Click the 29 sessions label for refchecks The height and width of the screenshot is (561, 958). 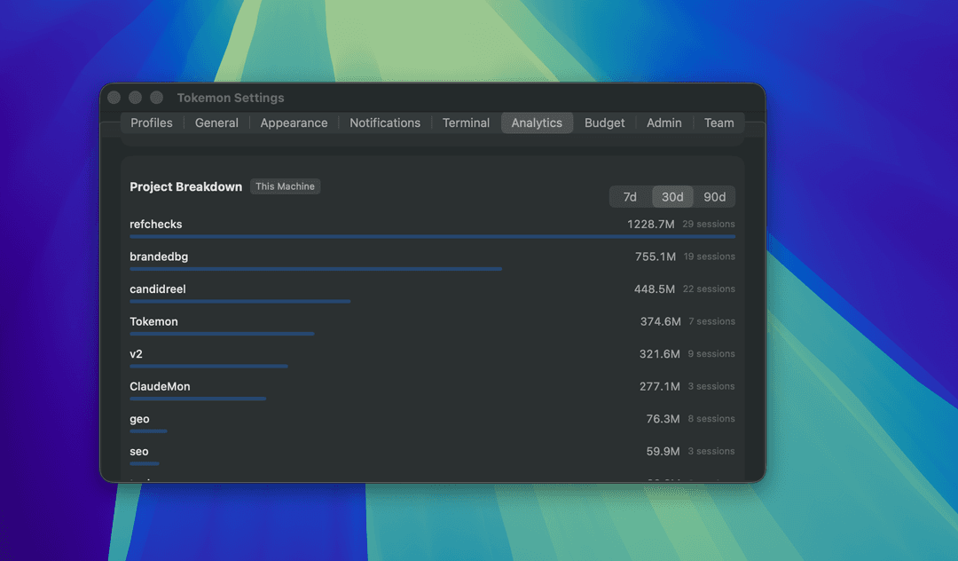click(709, 224)
